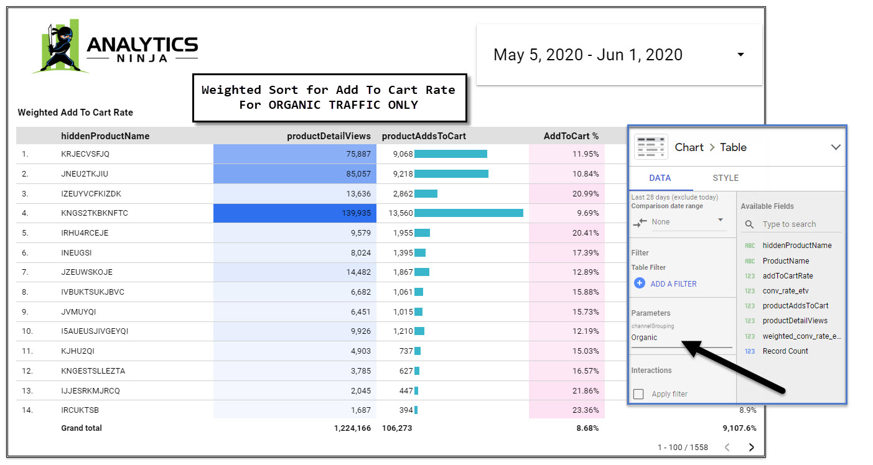This screenshot has width=873, height=465.
Task: Open the date range dropdown arrow
Action: pyautogui.click(x=740, y=55)
